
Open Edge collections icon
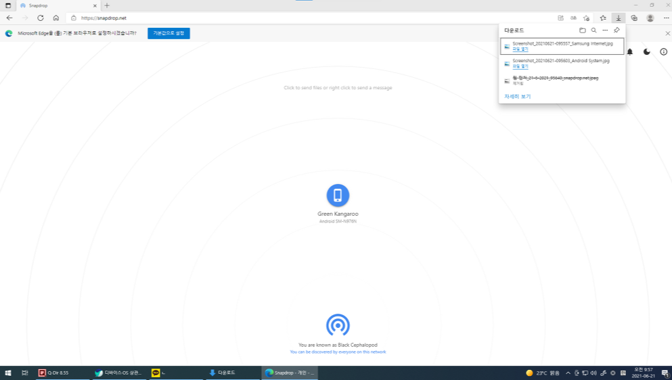634,18
